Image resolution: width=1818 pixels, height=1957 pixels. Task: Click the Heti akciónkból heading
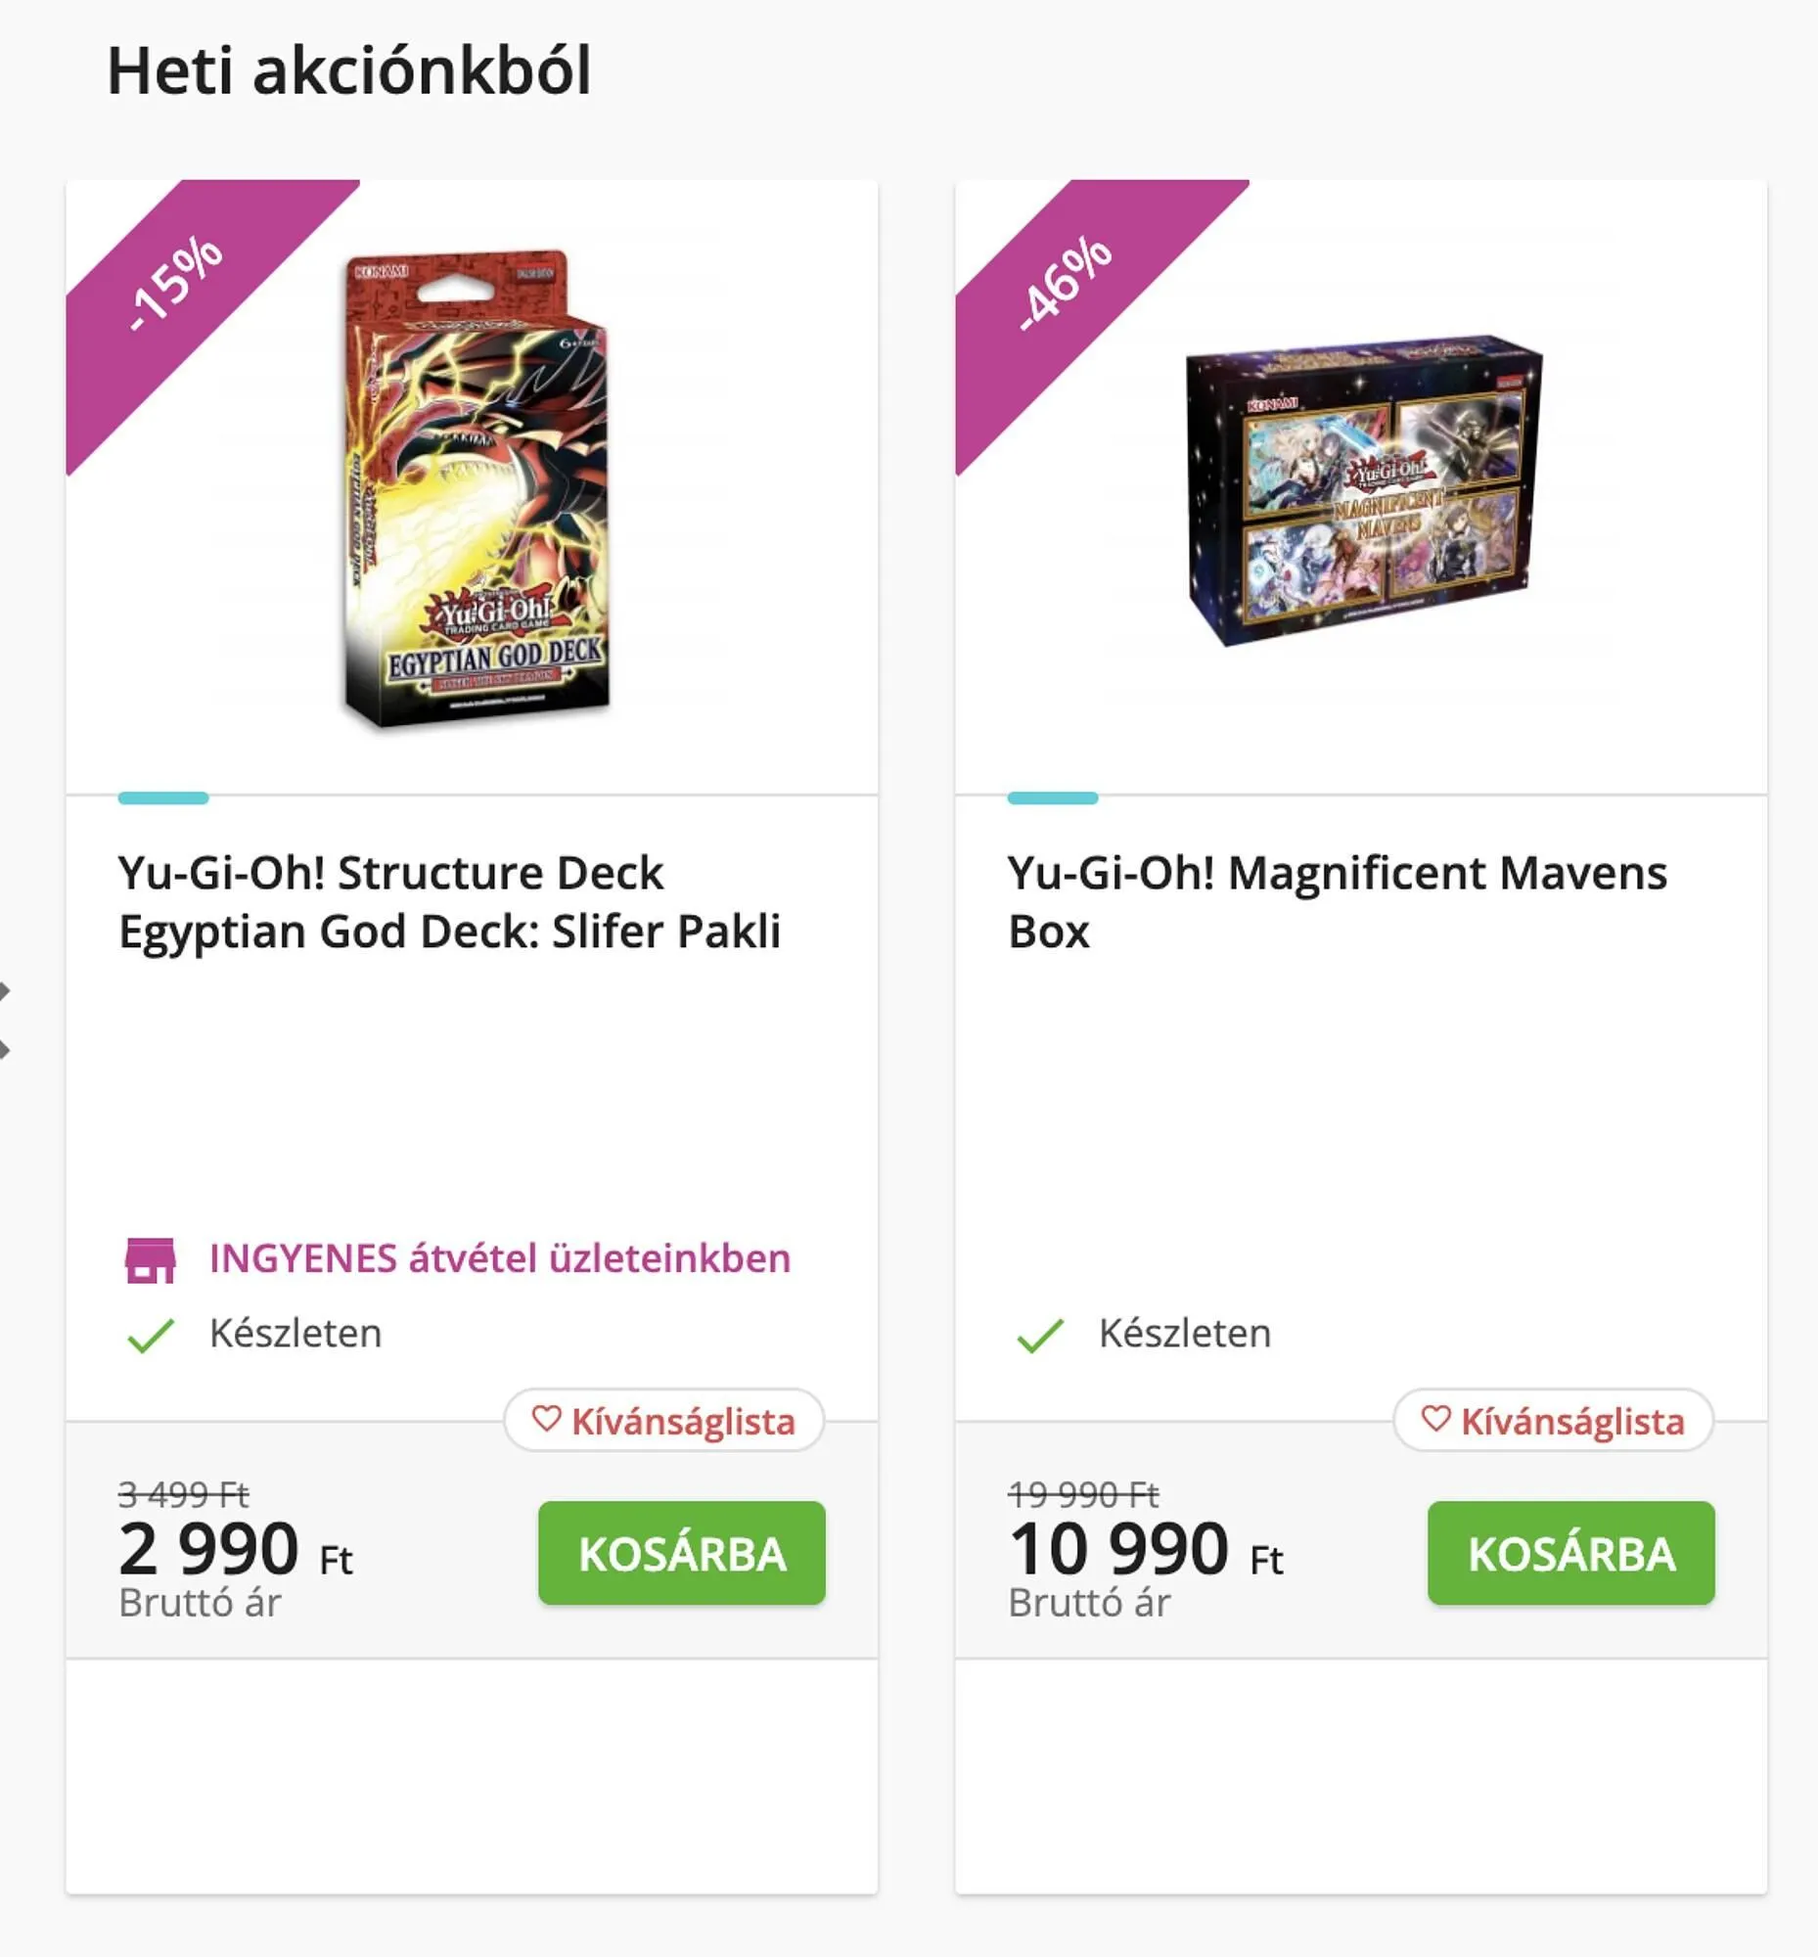(x=349, y=70)
